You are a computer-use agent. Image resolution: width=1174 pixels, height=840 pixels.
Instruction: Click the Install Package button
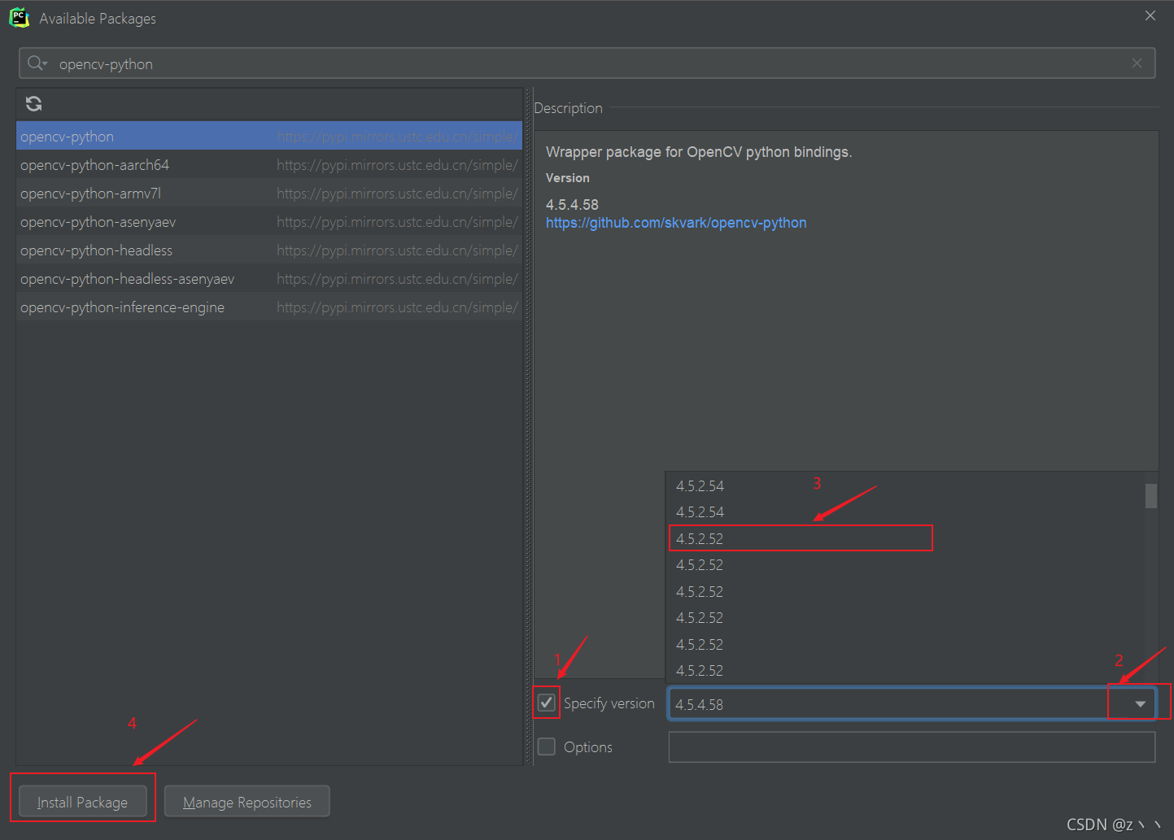(x=82, y=802)
